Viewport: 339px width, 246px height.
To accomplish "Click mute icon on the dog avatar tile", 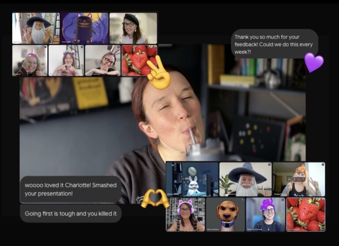I will 243,200.
